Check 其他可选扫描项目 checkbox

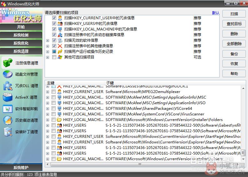[x=54, y=57]
